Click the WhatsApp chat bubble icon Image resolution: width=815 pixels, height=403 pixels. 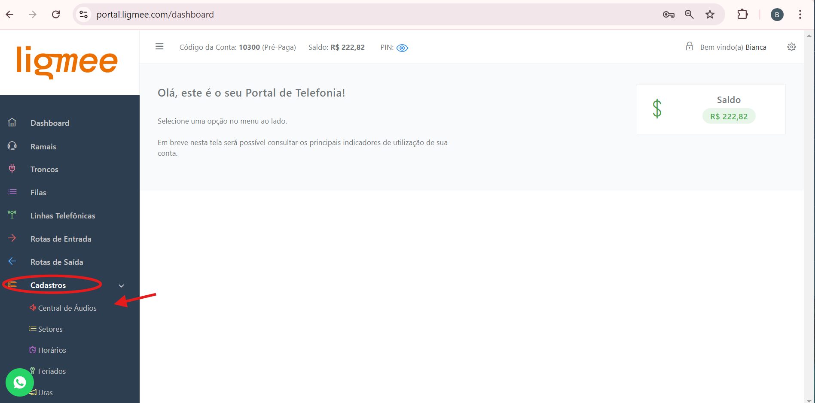pos(20,382)
